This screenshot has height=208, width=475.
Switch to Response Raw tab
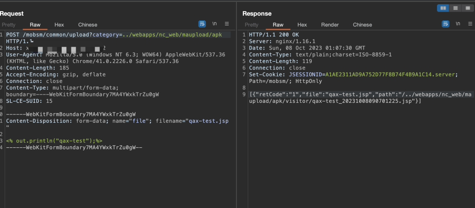pos(278,25)
